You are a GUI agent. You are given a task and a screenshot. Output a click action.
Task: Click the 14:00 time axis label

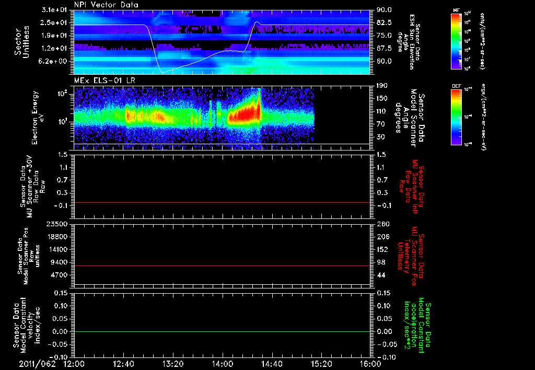tap(223, 364)
